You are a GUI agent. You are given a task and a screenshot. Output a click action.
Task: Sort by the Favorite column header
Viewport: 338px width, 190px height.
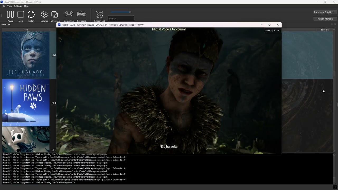coord(325,30)
